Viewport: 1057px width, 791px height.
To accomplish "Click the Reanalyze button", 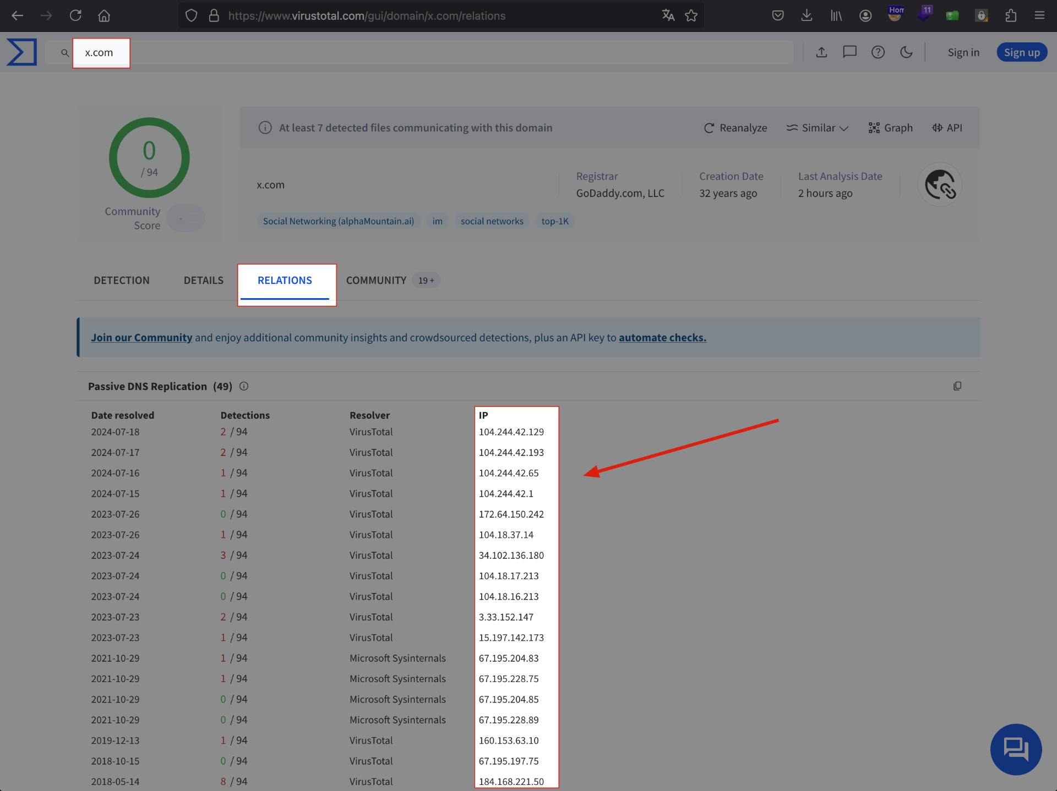I will click(x=735, y=128).
